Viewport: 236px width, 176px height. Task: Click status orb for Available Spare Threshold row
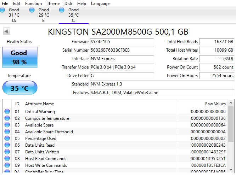click(x=7, y=131)
